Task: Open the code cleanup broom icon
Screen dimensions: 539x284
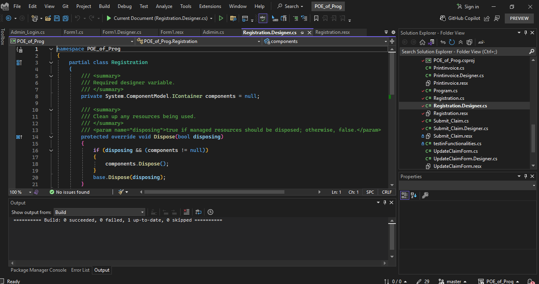Action: pyautogui.click(x=121, y=192)
